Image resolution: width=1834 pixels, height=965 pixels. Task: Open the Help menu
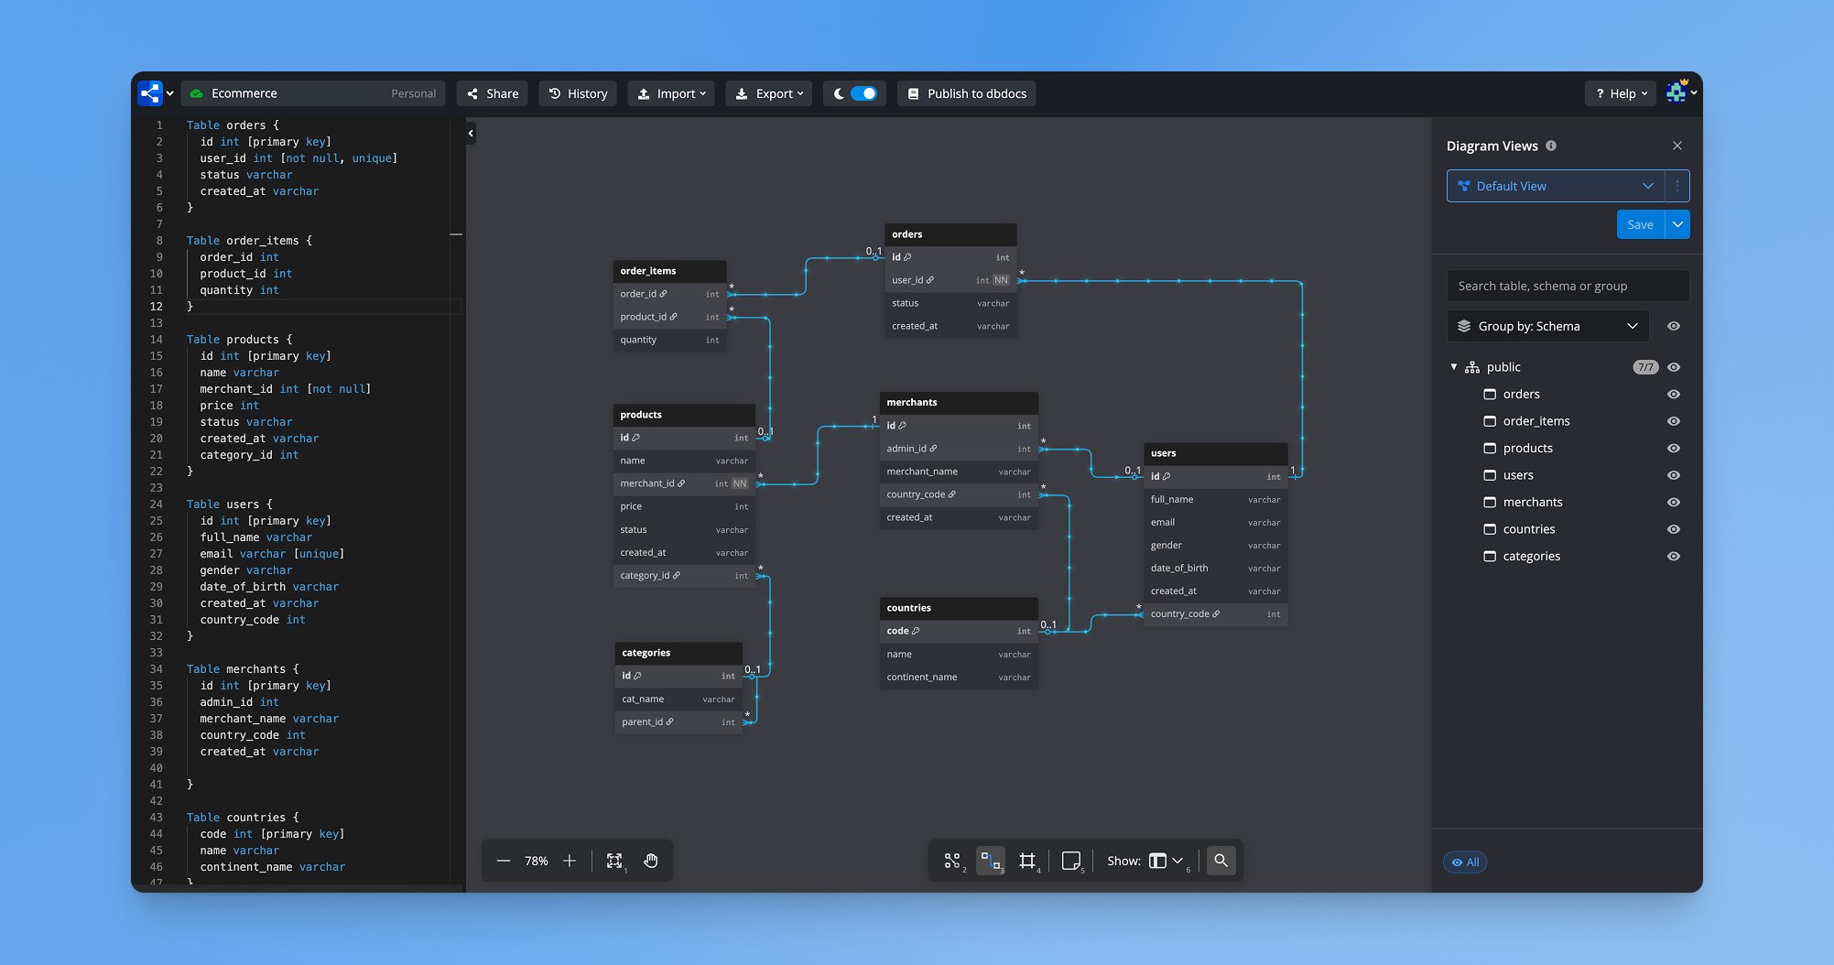click(x=1620, y=92)
